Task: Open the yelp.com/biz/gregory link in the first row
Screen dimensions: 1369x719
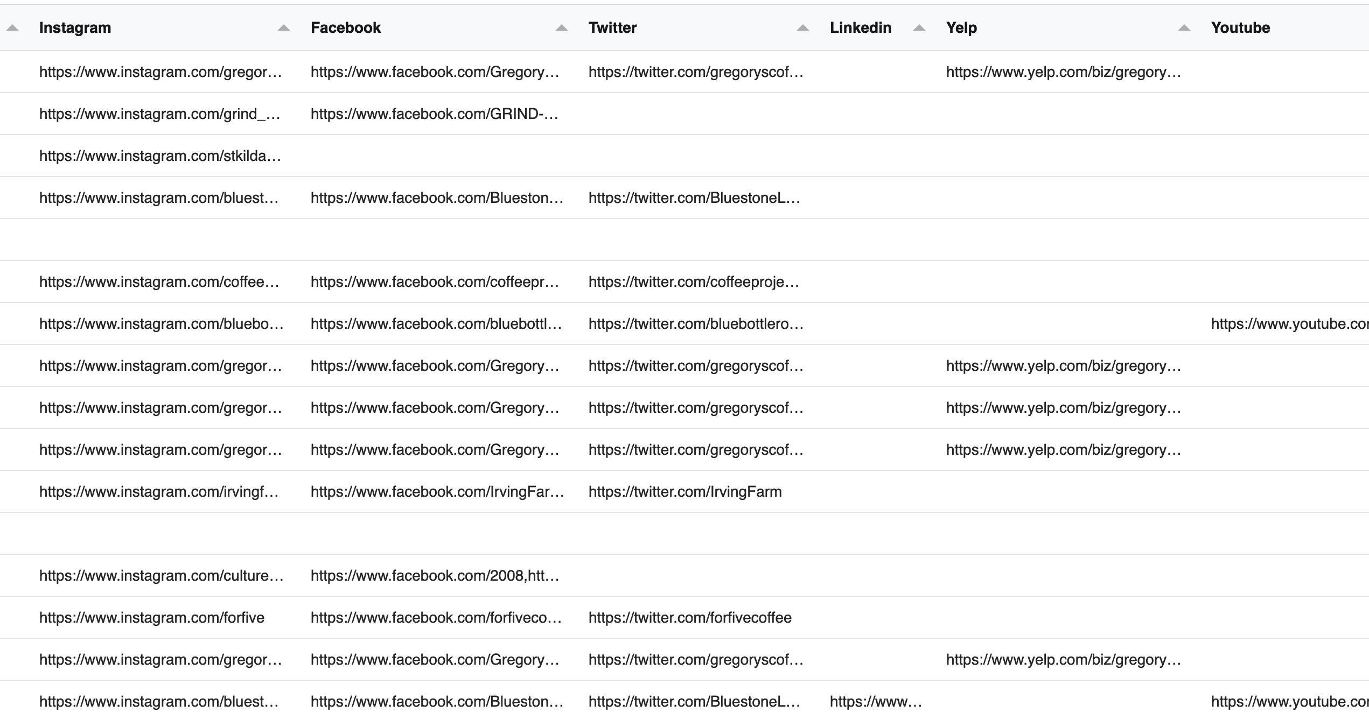Action: pyautogui.click(x=1064, y=72)
